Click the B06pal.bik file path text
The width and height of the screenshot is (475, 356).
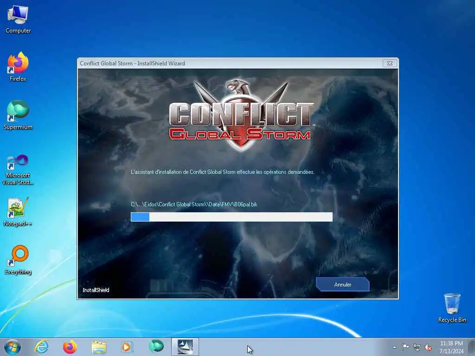tap(194, 204)
